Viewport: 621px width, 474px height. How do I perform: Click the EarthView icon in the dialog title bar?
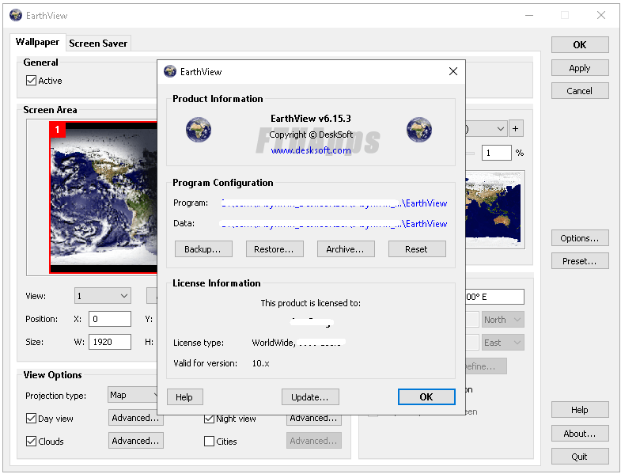170,71
